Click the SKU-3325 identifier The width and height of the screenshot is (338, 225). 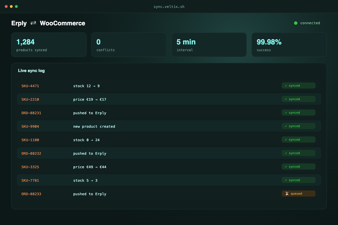point(30,167)
